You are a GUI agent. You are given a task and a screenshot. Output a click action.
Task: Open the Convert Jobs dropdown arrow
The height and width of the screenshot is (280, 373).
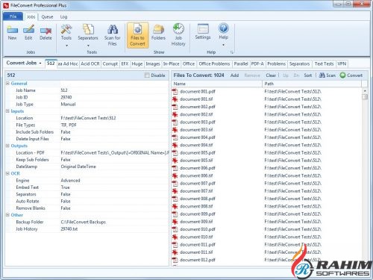[x=40, y=63]
